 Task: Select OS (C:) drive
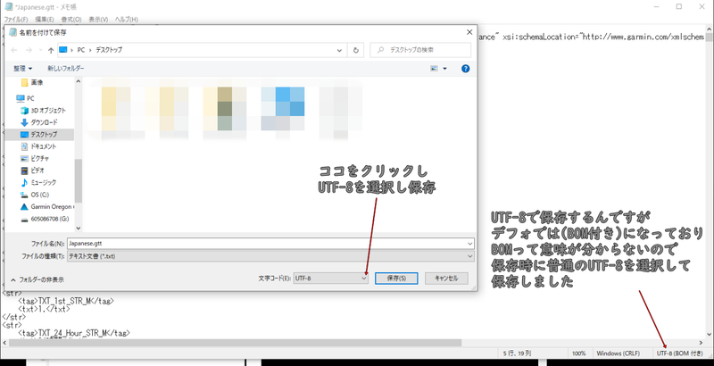click(35, 195)
